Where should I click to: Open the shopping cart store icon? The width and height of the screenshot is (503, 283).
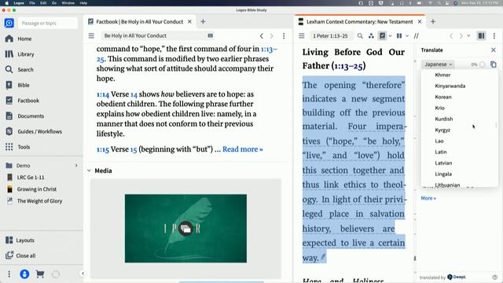pyautogui.click(x=40, y=274)
